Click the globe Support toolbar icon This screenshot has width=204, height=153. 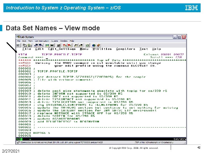pyautogui.click(x=94, y=45)
